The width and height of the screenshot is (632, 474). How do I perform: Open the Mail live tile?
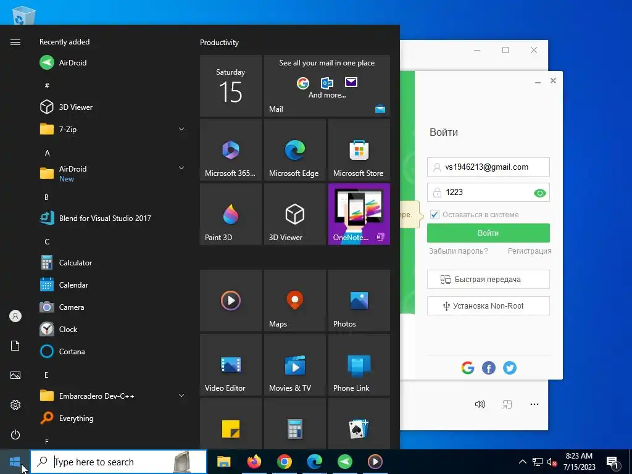[x=327, y=86]
